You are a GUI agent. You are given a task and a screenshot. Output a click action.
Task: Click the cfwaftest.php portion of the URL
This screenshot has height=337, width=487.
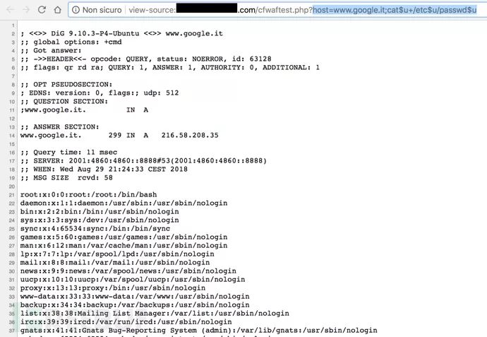(284, 10)
